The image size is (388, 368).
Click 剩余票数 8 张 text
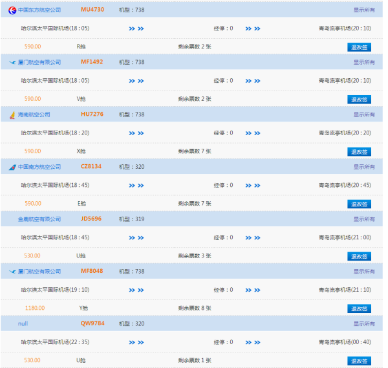[195, 308]
